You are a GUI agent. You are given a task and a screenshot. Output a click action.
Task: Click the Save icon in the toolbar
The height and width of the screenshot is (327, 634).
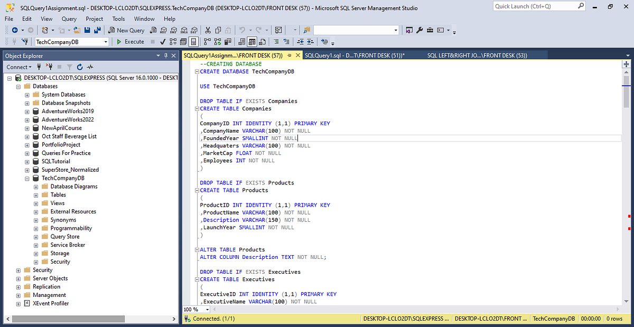pos(88,30)
